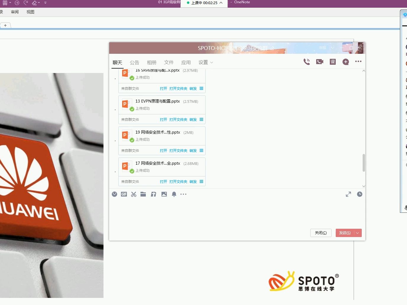The height and width of the screenshot is (305, 407).
Task: Open menu icon for 19 网络安全技术 file
Action: coord(201,150)
